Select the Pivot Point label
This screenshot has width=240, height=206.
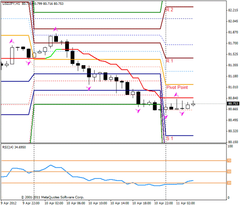(177, 88)
